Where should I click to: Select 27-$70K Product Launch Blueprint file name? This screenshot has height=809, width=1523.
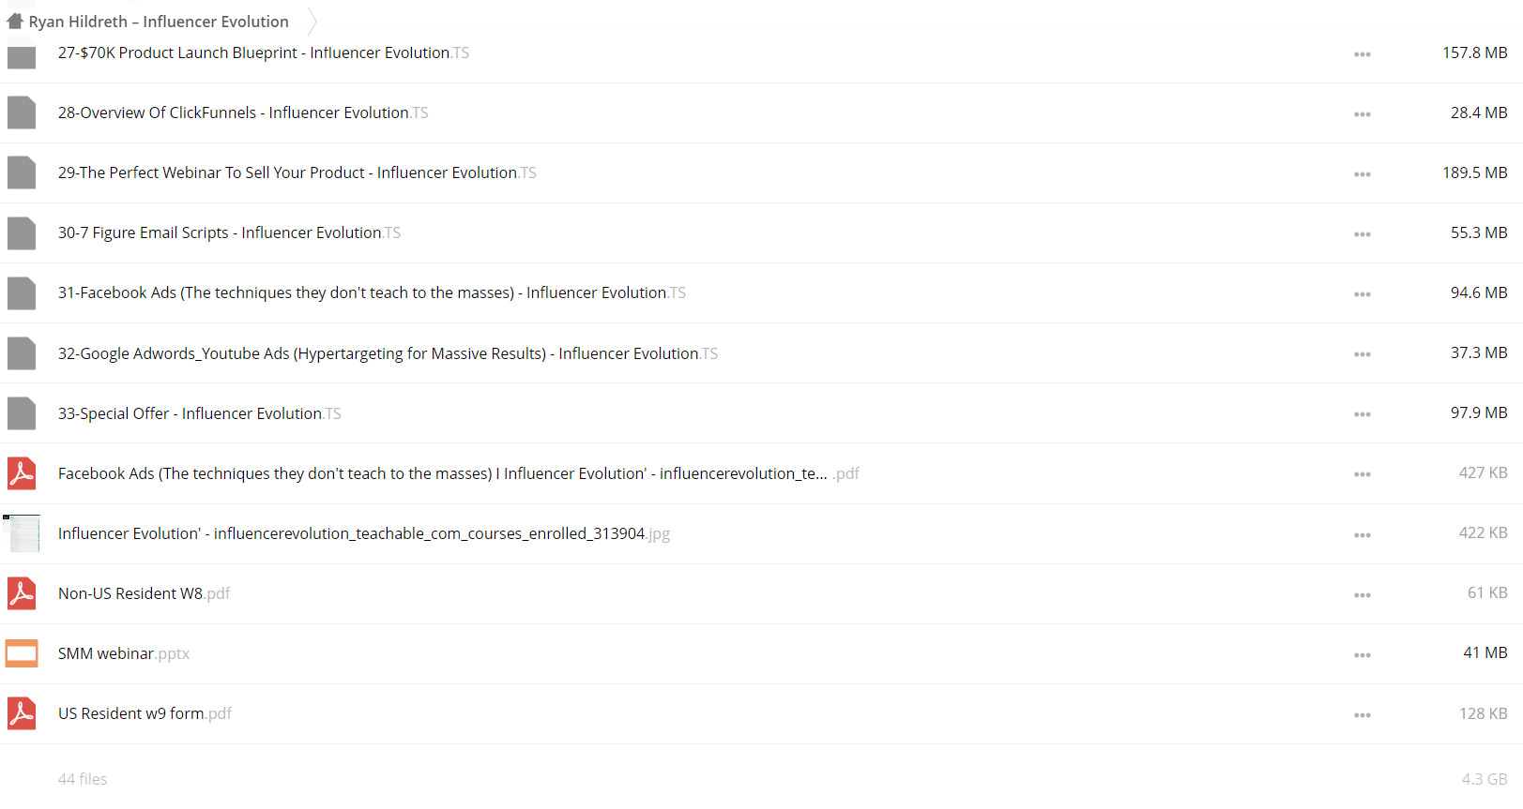(x=264, y=52)
